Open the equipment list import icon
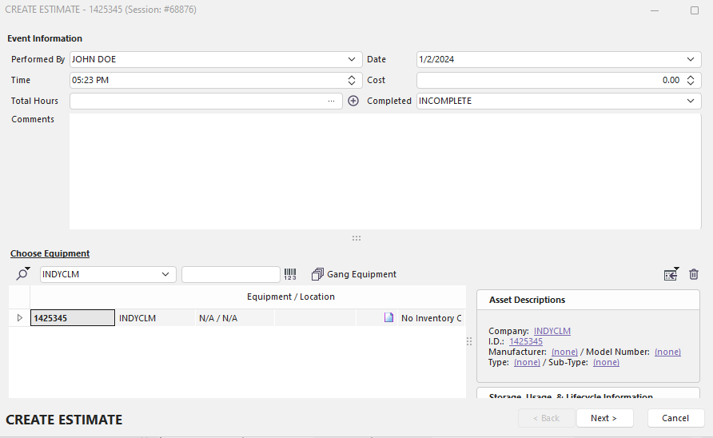Image resolution: width=713 pixels, height=438 pixels. click(x=671, y=274)
